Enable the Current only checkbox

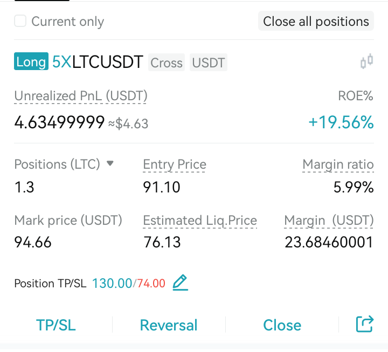click(x=20, y=21)
